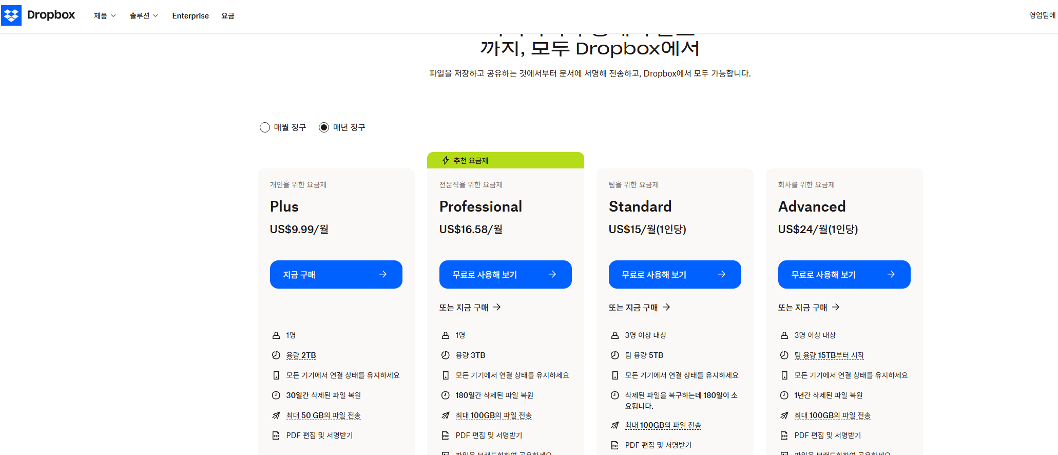Click PDF icon in Plus plan list
The image size is (1058, 455).
click(276, 435)
